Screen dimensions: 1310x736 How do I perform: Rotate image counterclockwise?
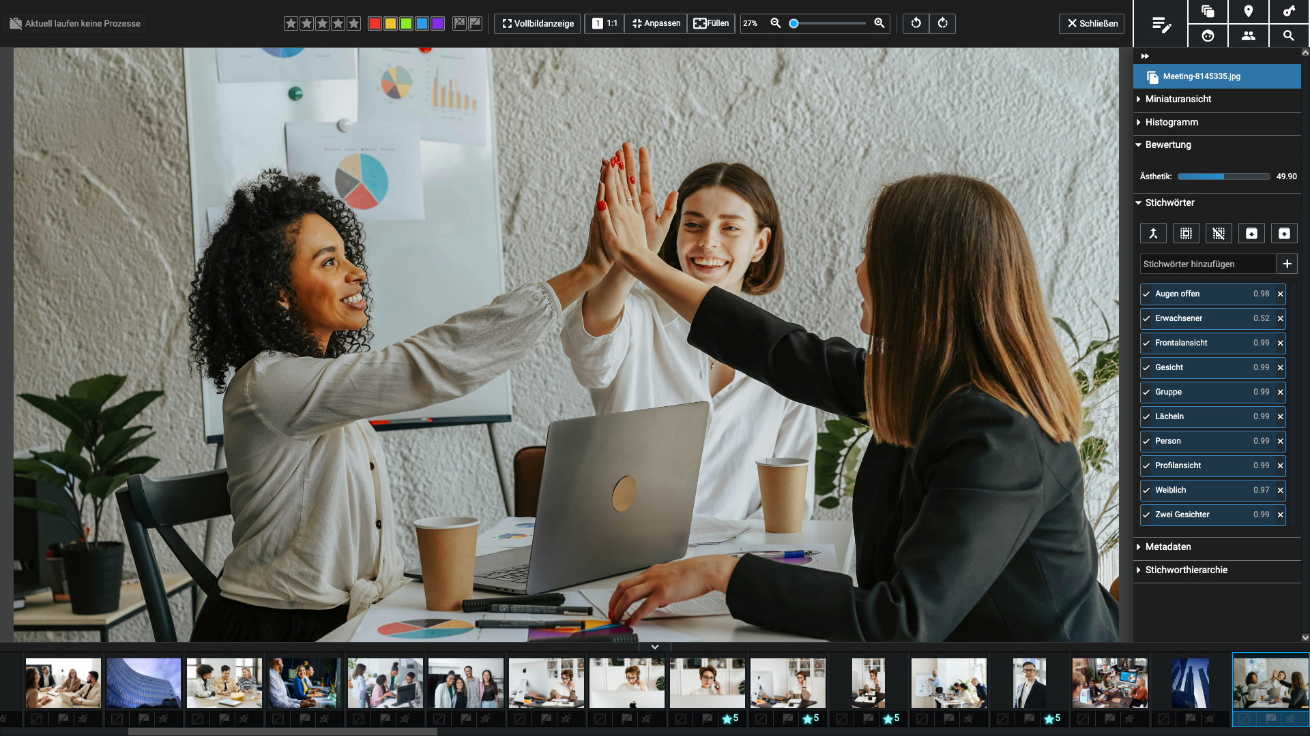click(916, 23)
